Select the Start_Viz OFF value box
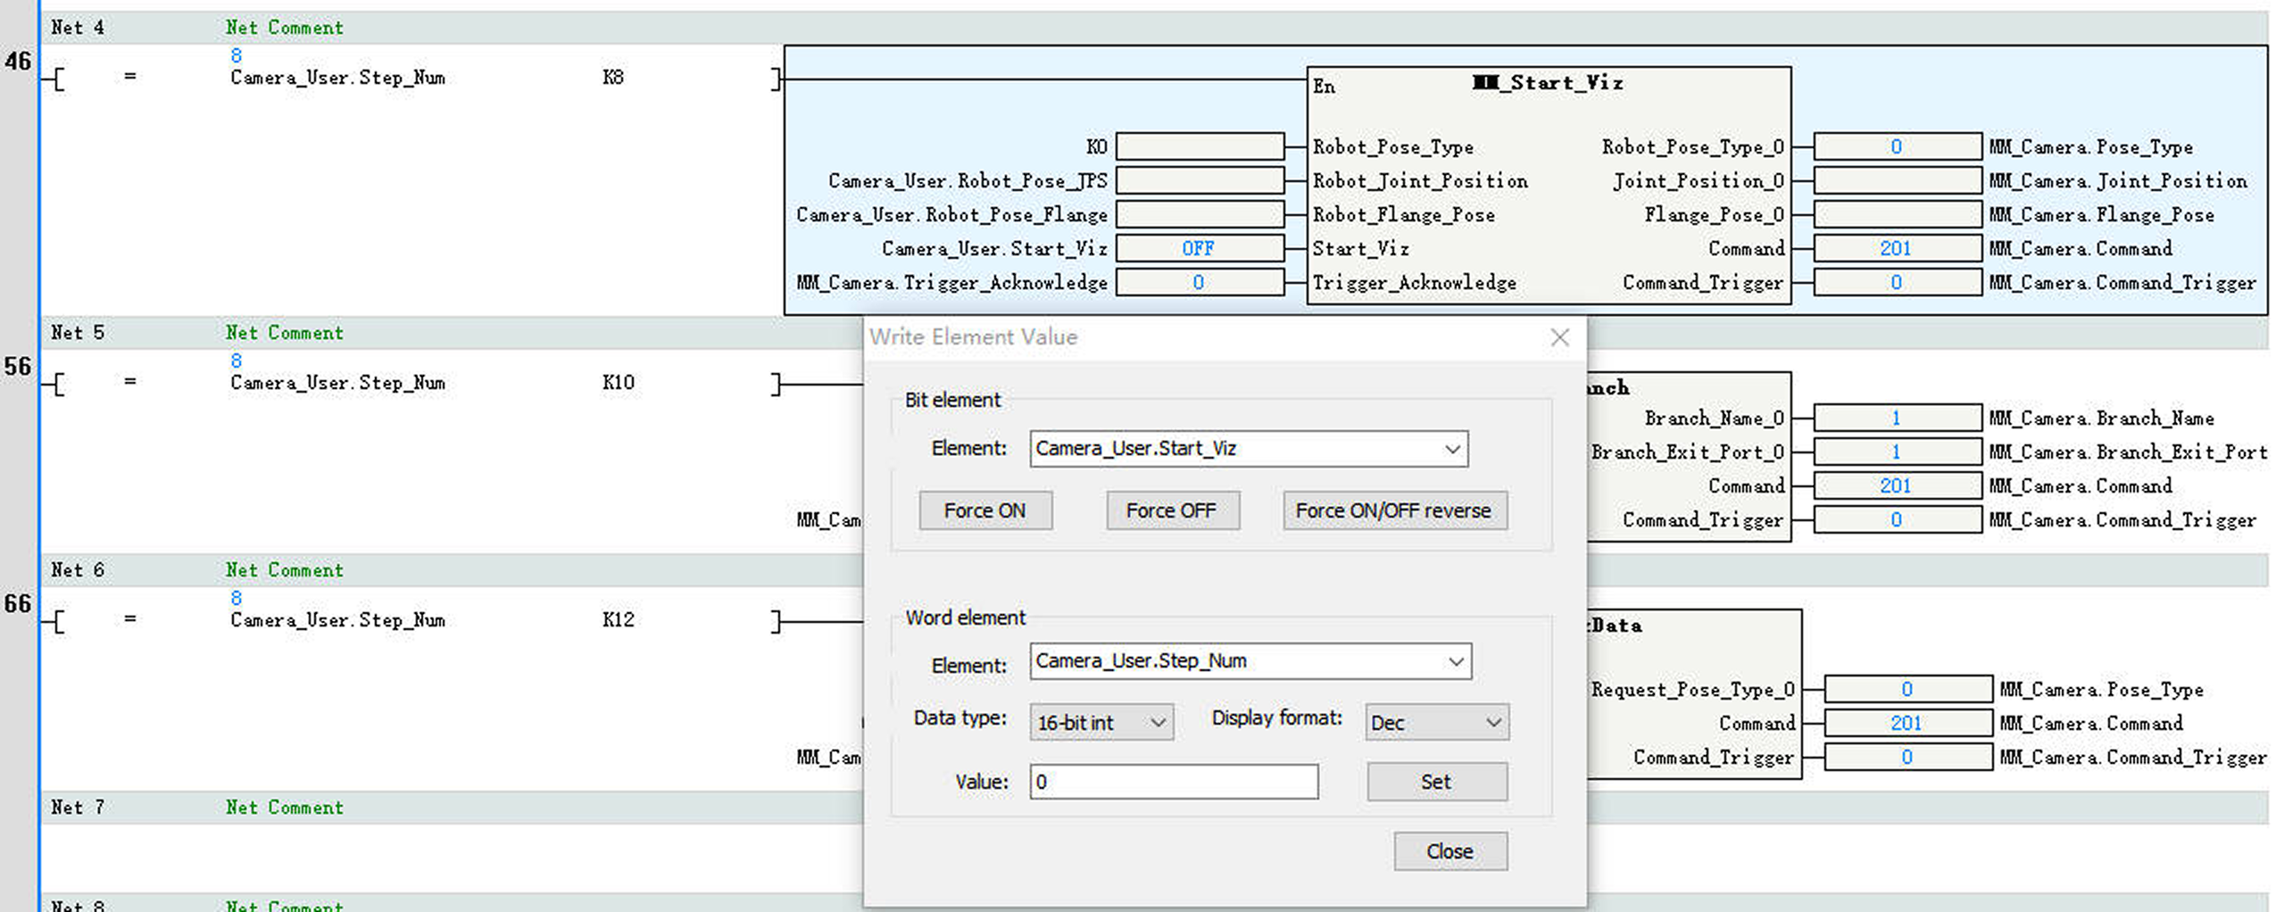 (x=1199, y=249)
